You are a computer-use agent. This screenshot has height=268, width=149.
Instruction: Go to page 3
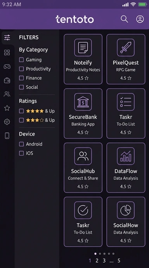coord(104,261)
